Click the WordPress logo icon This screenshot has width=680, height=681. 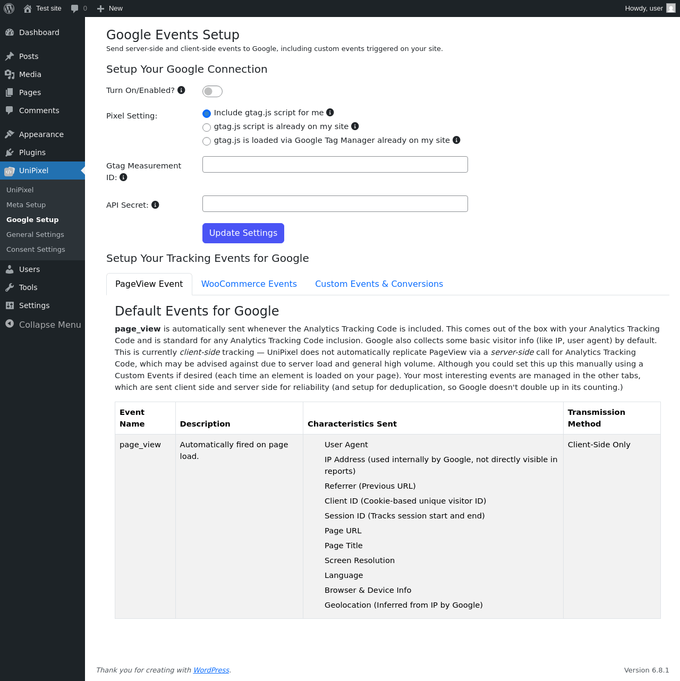(9, 8)
